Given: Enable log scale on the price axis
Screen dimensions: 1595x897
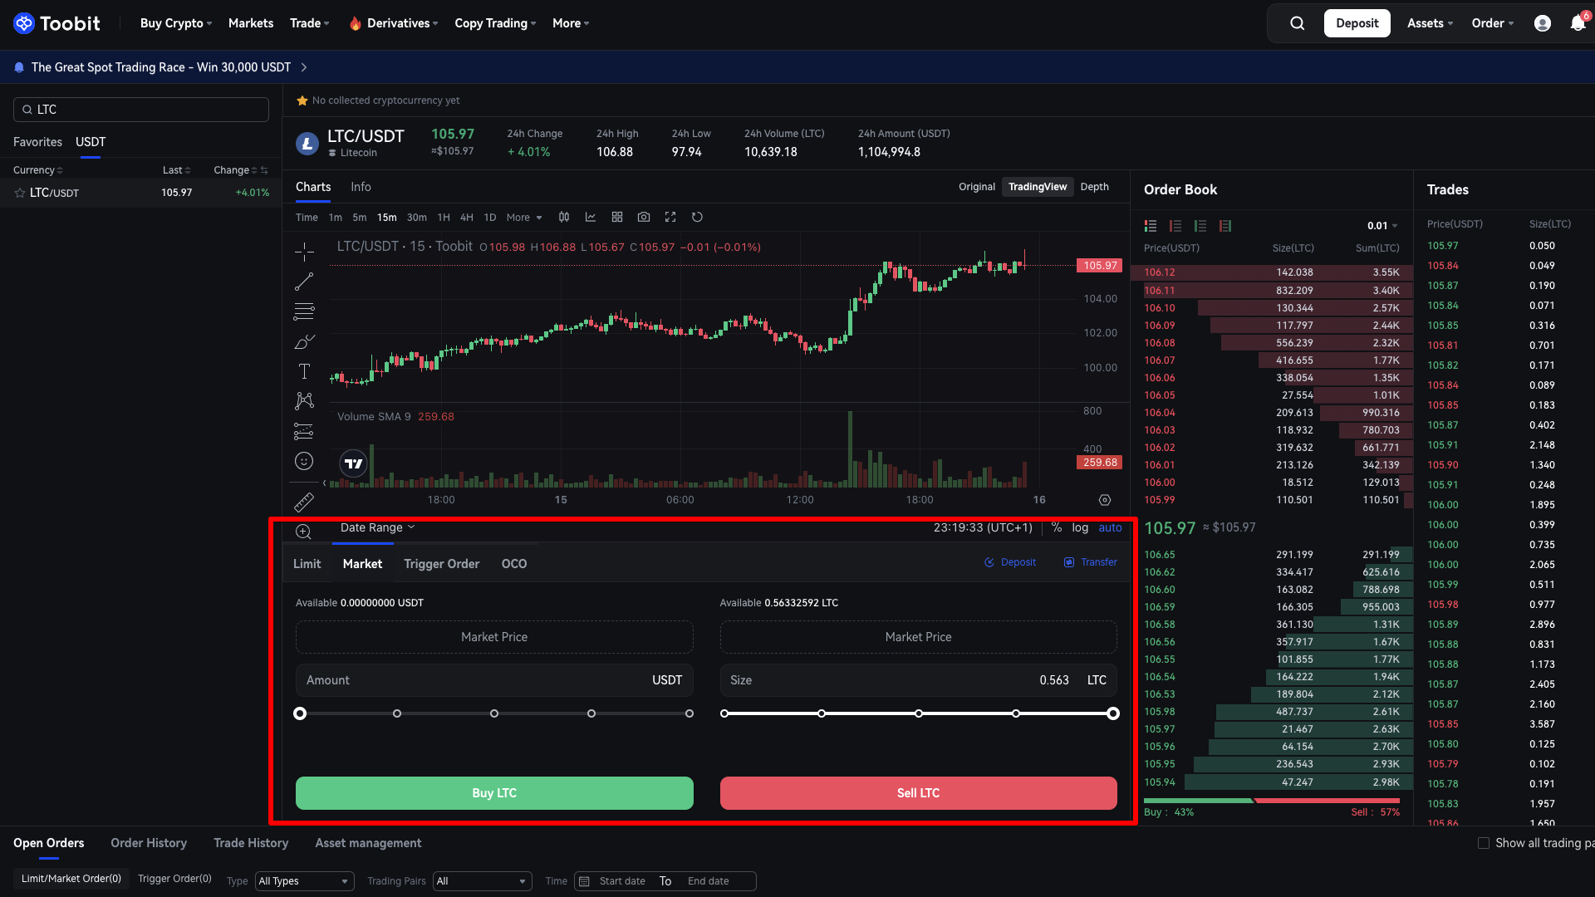Looking at the screenshot, I should pos(1079,527).
